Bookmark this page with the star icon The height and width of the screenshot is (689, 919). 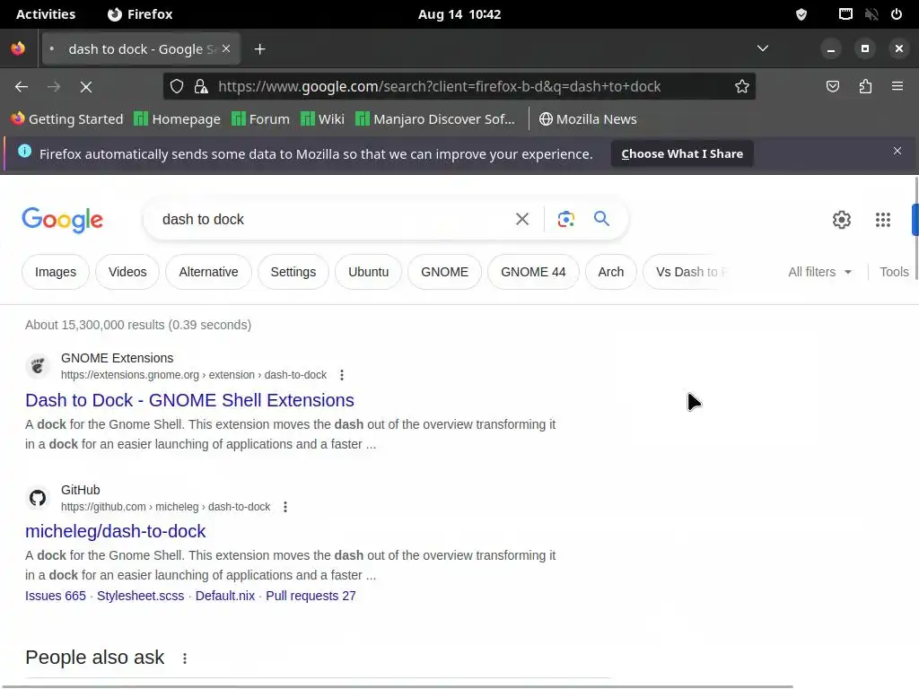742,87
